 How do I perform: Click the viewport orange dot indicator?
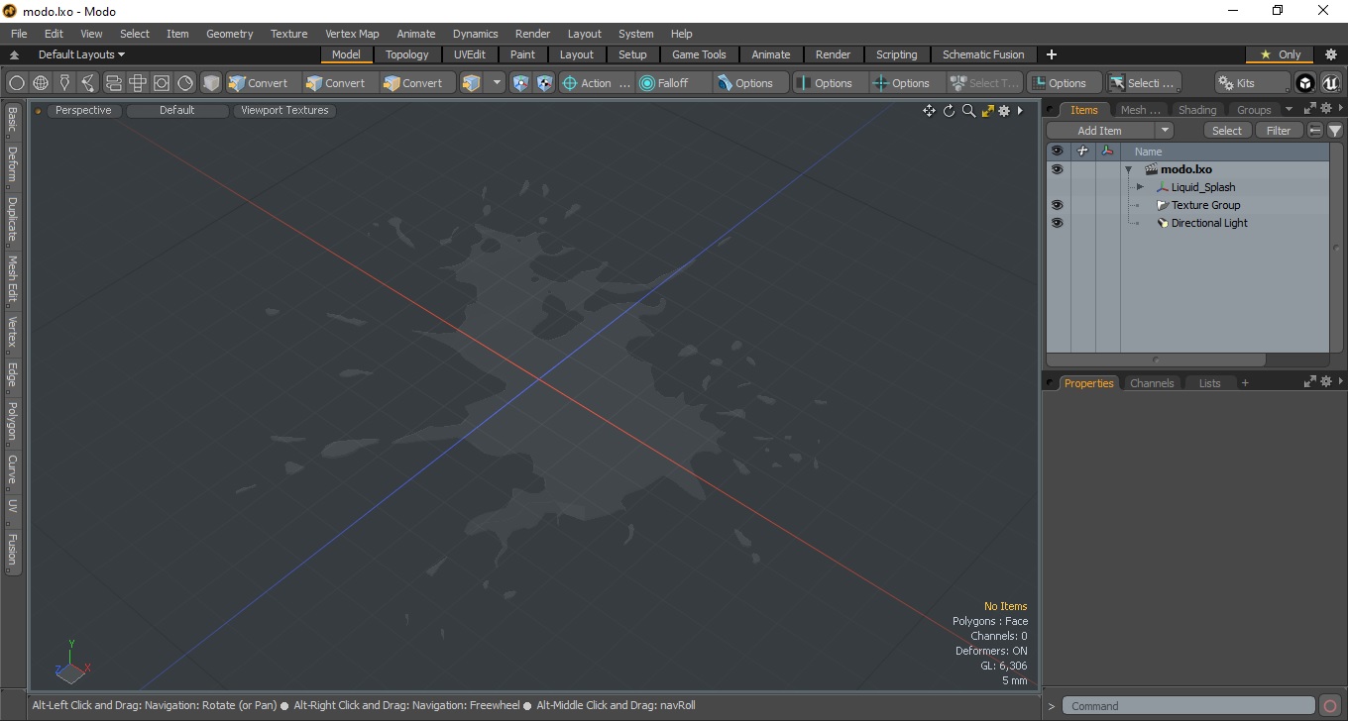point(39,111)
